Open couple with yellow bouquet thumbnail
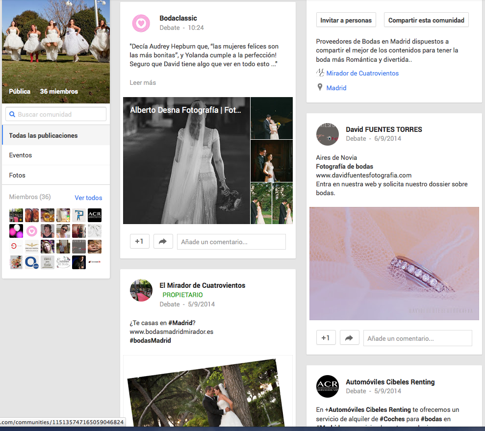The image size is (485, 431). 272,118
